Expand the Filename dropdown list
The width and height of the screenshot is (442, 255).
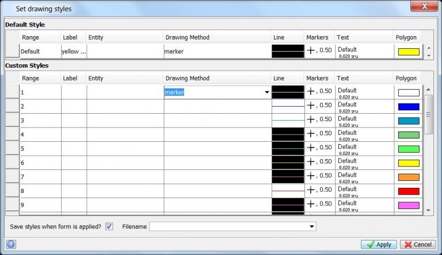pyautogui.click(x=312, y=227)
